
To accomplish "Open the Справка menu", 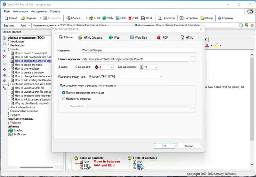I will coord(55,12).
